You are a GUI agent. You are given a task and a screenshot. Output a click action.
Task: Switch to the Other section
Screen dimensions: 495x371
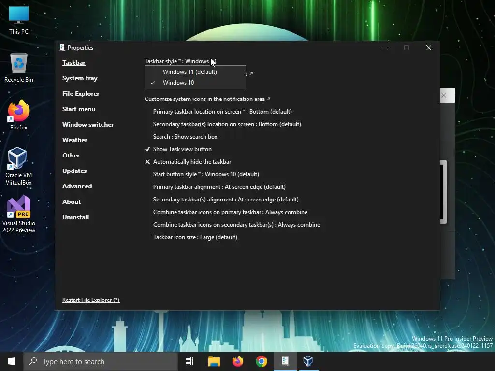pyautogui.click(x=71, y=156)
